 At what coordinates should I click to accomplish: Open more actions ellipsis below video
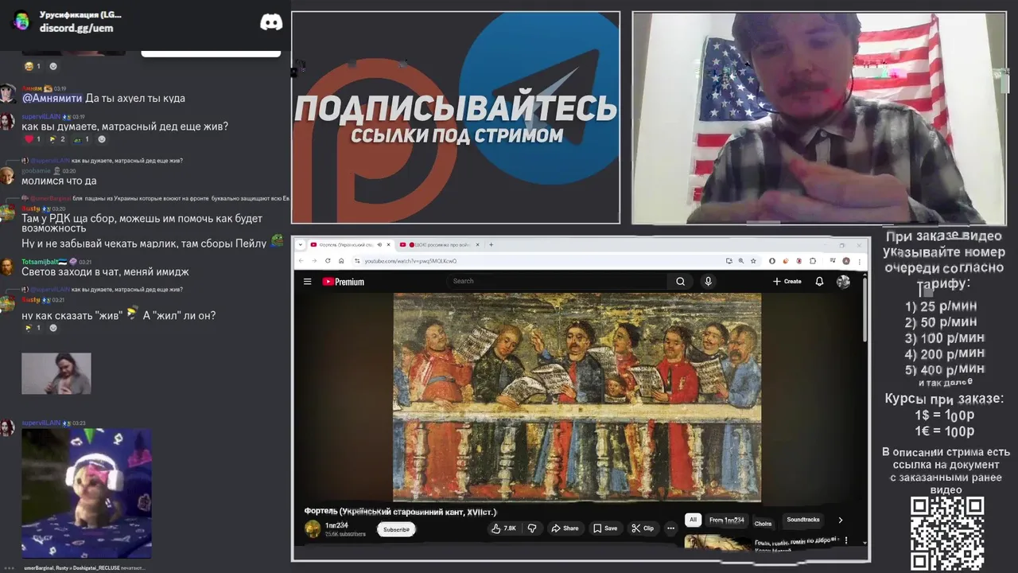coord(670,528)
